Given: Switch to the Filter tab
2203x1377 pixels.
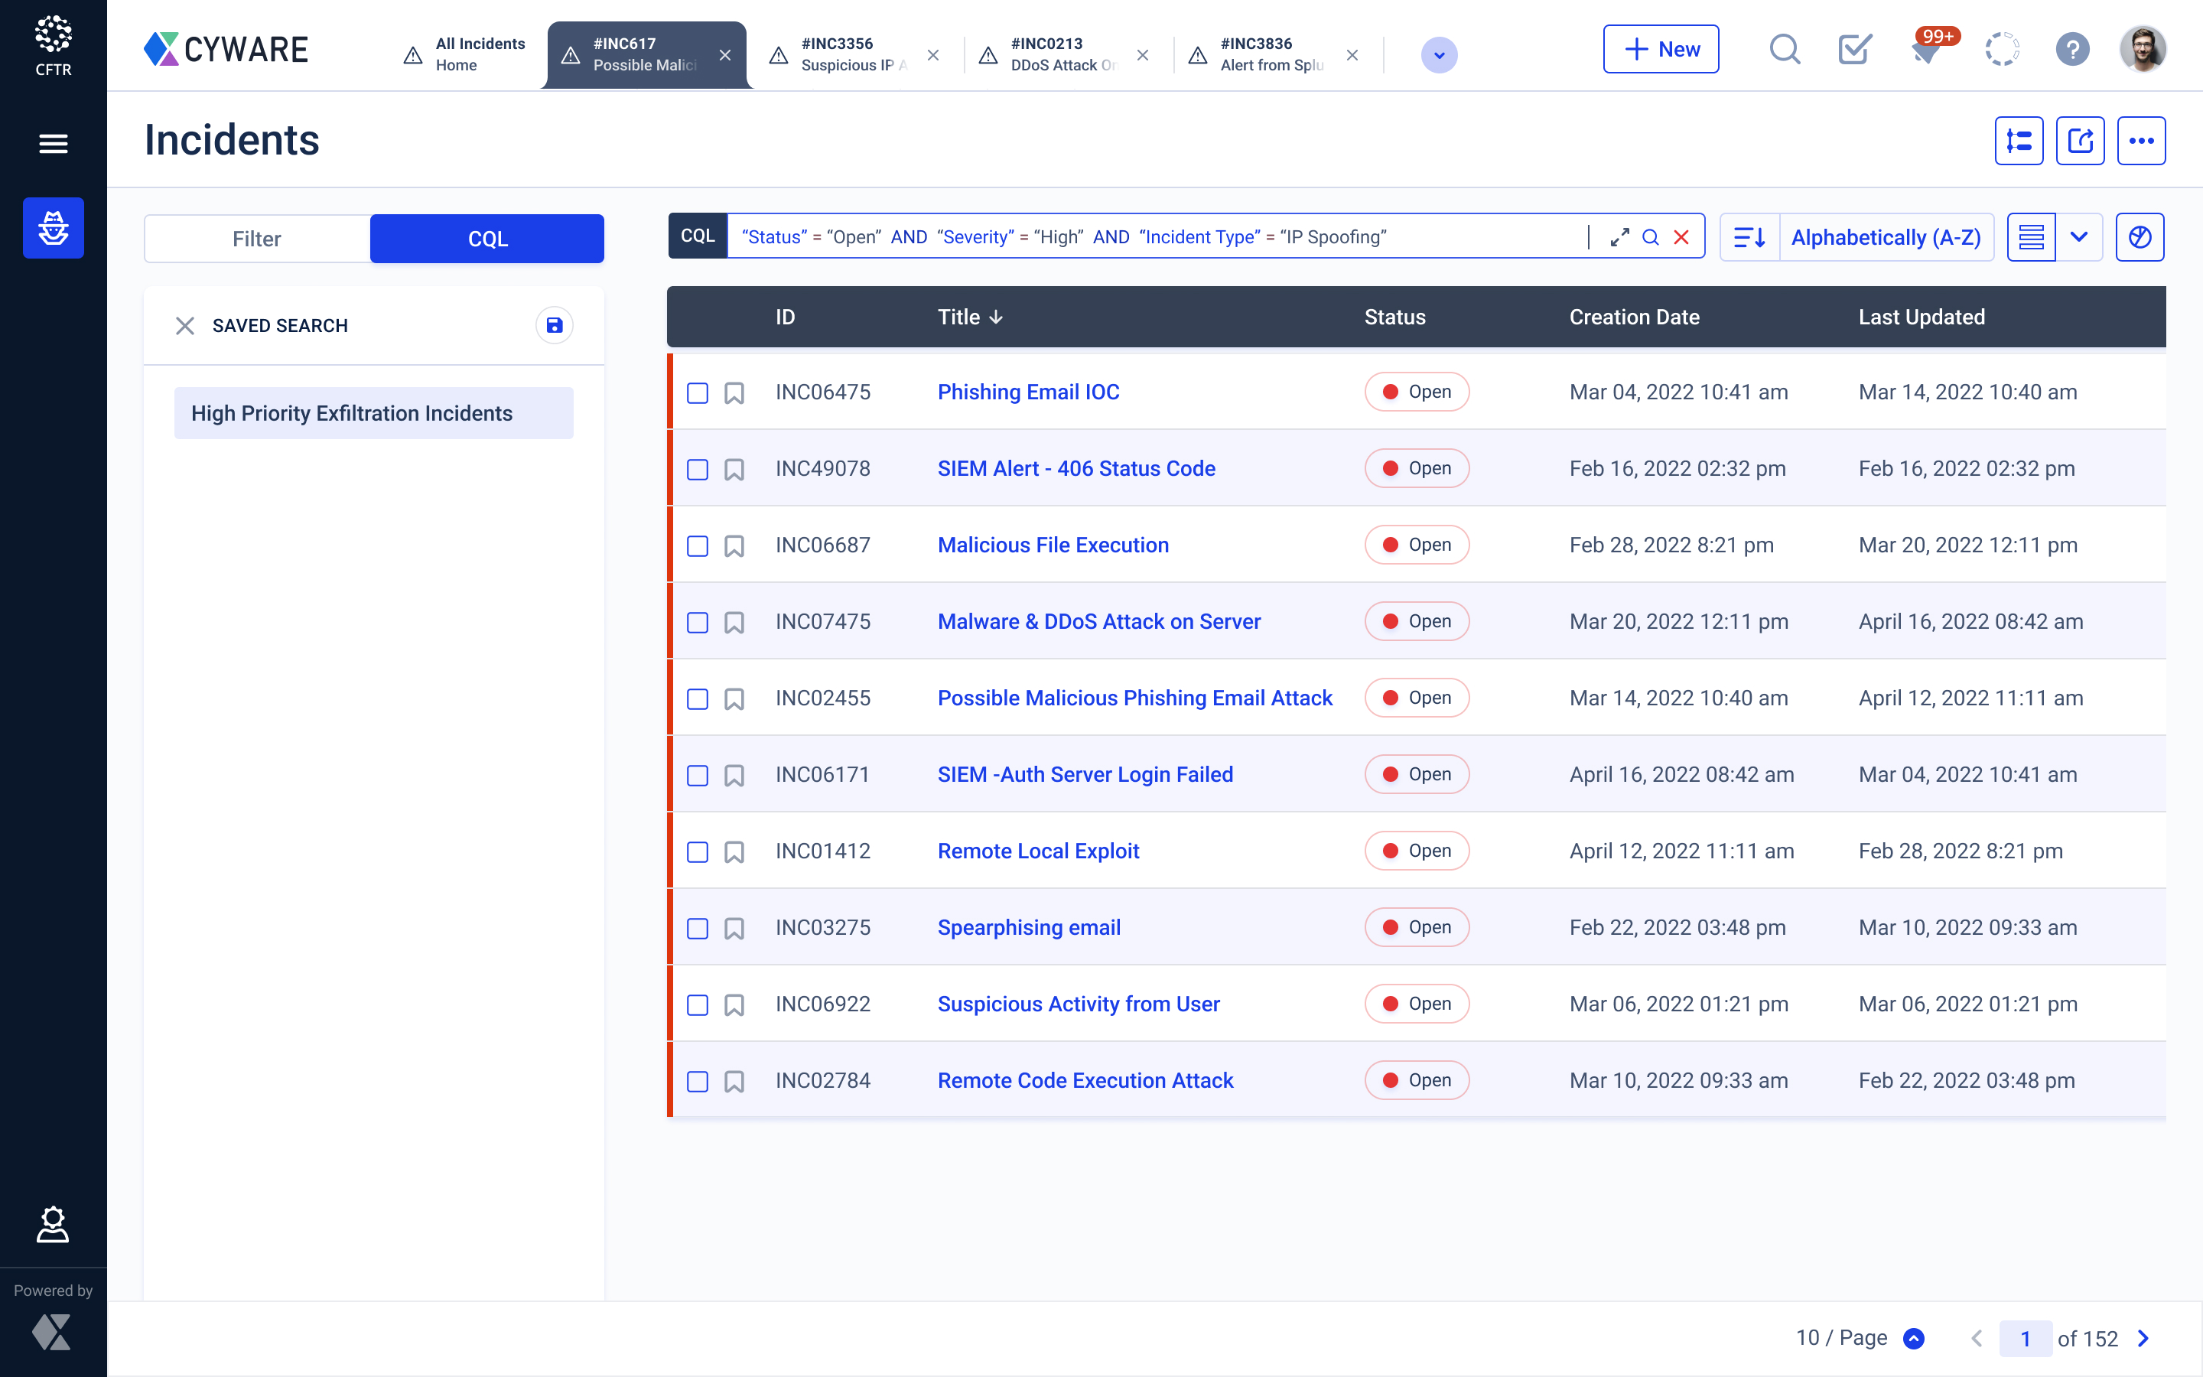Looking at the screenshot, I should (x=257, y=239).
